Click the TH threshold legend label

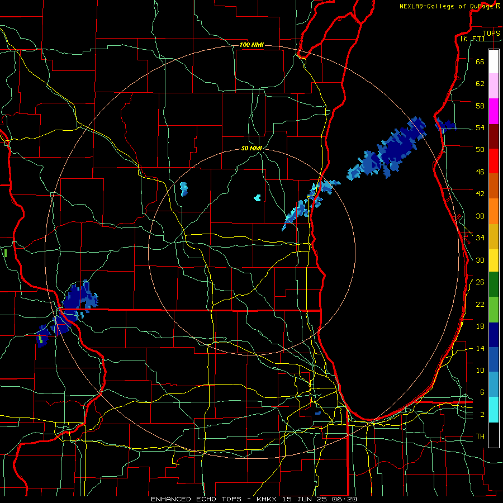(480, 436)
